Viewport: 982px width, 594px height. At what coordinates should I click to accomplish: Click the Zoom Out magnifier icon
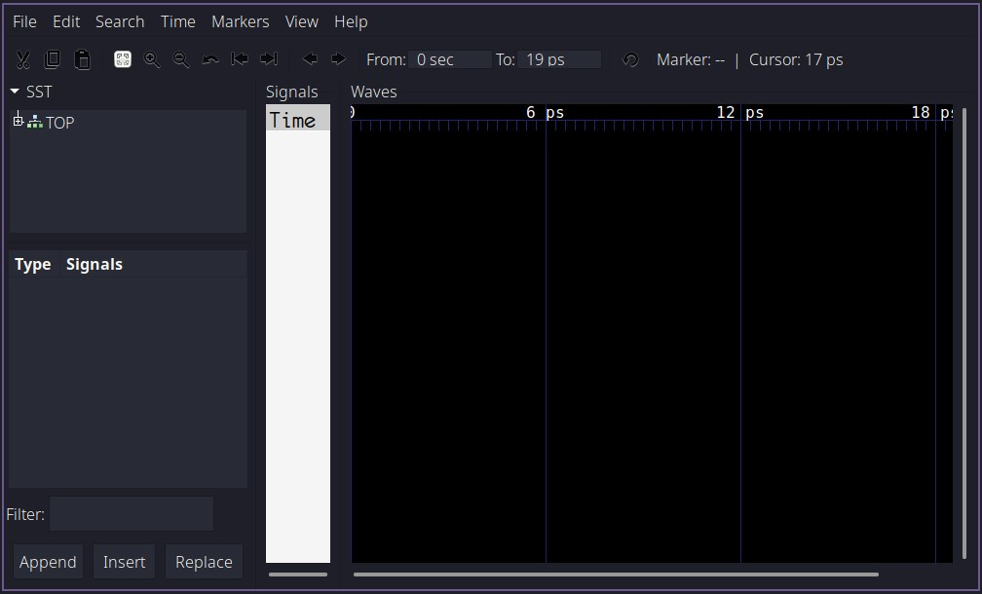[x=181, y=59]
